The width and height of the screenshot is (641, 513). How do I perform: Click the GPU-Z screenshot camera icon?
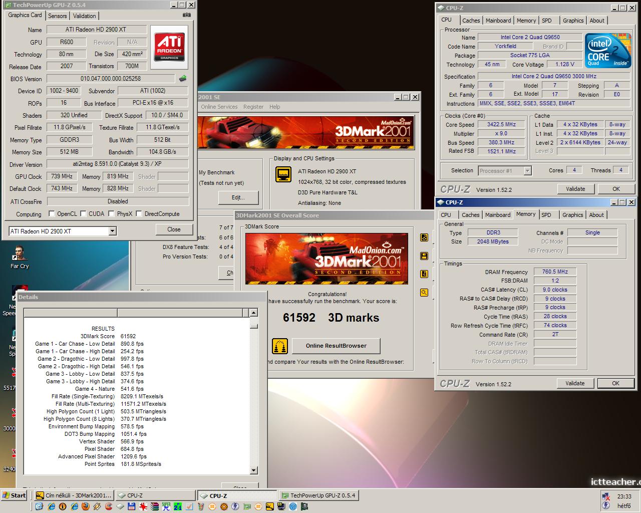pyautogui.click(x=187, y=15)
